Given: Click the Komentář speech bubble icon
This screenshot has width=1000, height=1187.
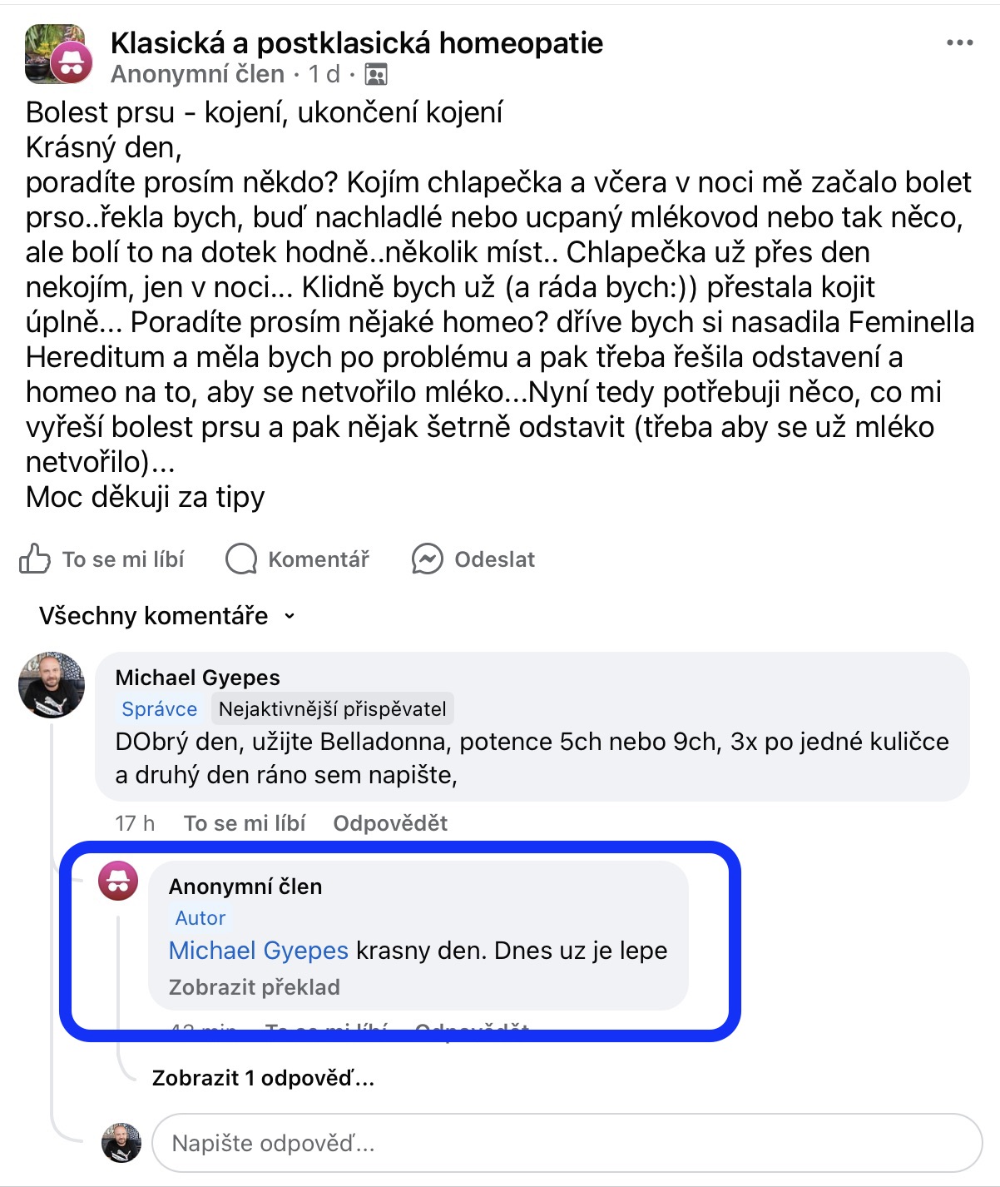Looking at the screenshot, I should 241,559.
